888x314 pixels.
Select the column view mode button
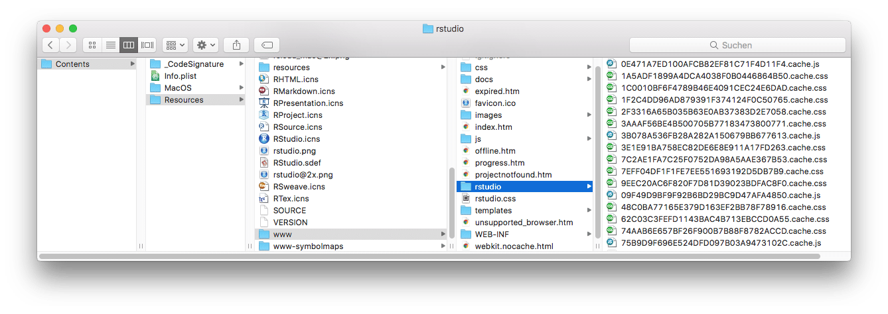pyautogui.click(x=129, y=45)
